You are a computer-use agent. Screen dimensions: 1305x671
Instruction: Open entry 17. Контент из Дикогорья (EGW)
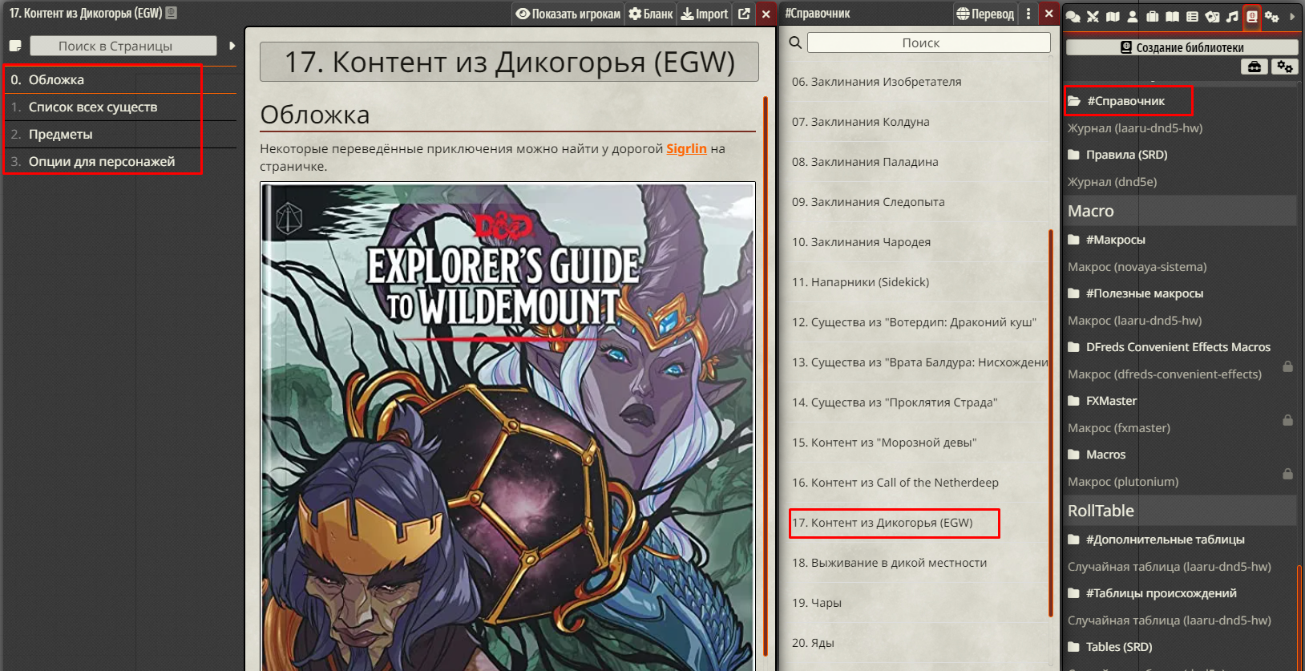click(918, 523)
